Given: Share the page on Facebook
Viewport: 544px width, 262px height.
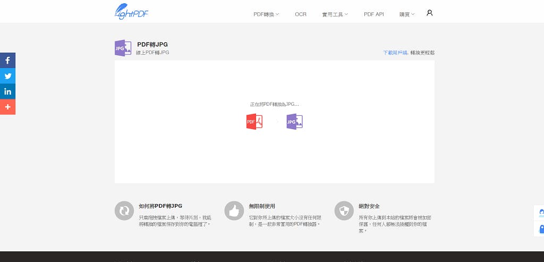Looking at the screenshot, I should [x=7, y=61].
